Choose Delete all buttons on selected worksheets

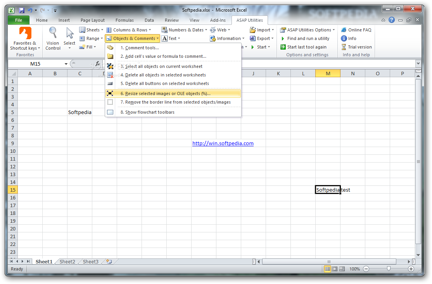[x=173, y=83]
